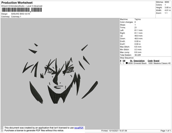Select Height value '3.85 in'
Image resolution: width=172 pixels, height=133 pixels.
tap(167, 7)
